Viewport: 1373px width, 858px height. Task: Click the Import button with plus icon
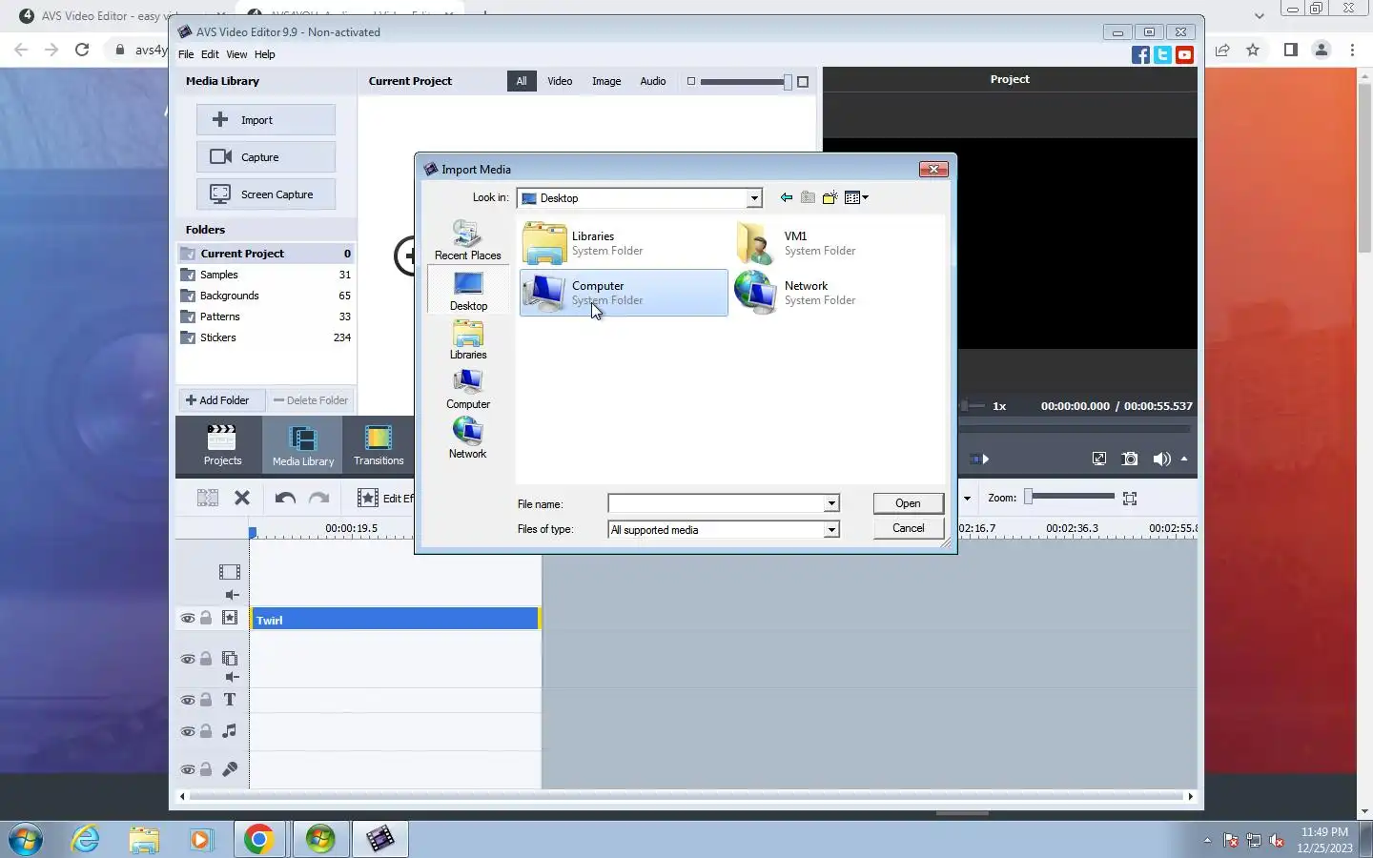[265, 120]
